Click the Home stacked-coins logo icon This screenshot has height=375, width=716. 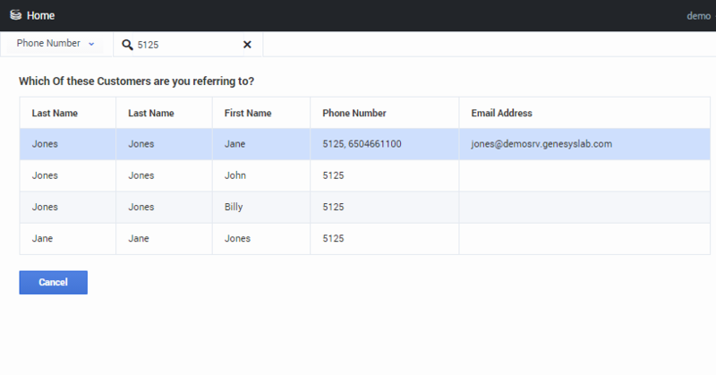(x=15, y=15)
